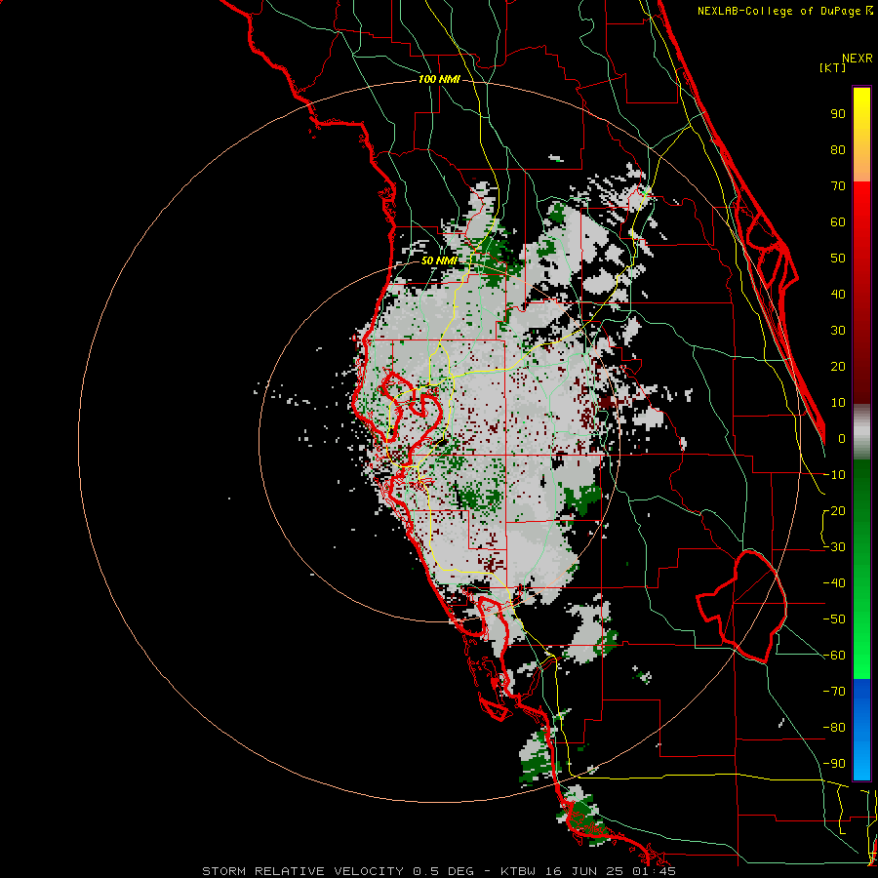878x878 pixels.
Task: Click the positive 20 knot scale label
Action: [x=838, y=367]
